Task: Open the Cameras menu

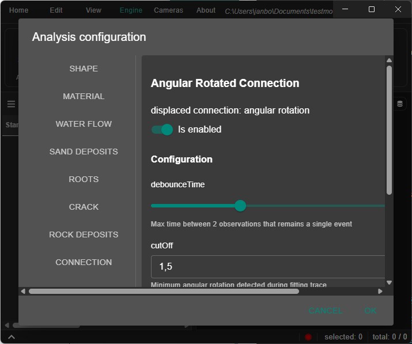Action: pyautogui.click(x=168, y=10)
